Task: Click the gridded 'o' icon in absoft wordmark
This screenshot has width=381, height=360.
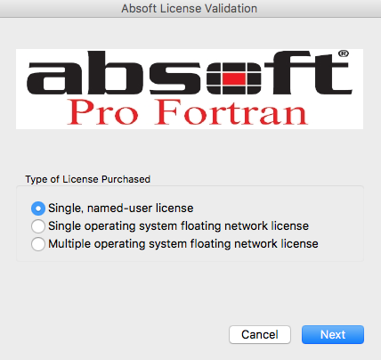Action: tap(234, 78)
